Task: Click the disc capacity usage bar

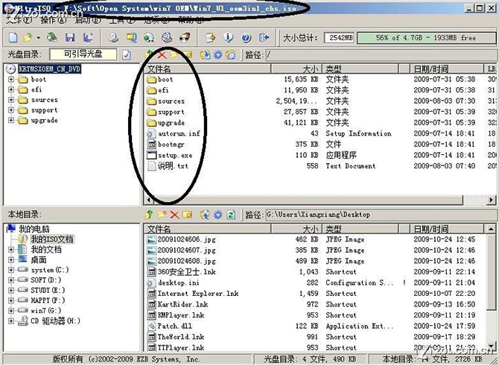Action: pyautogui.click(x=425, y=37)
